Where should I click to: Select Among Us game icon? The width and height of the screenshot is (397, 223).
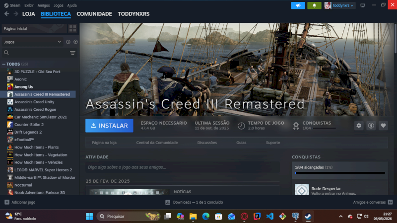tap(10, 86)
